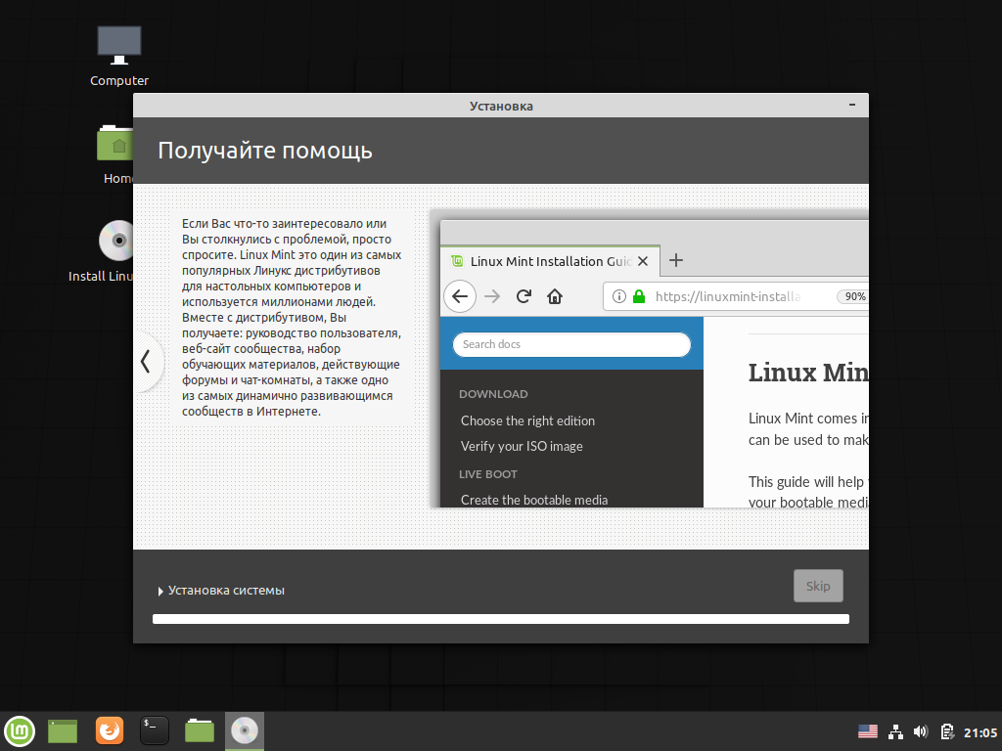The width and height of the screenshot is (1002, 751).
Task: Select the installer window in the taskbar
Action: tap(244, 731)
